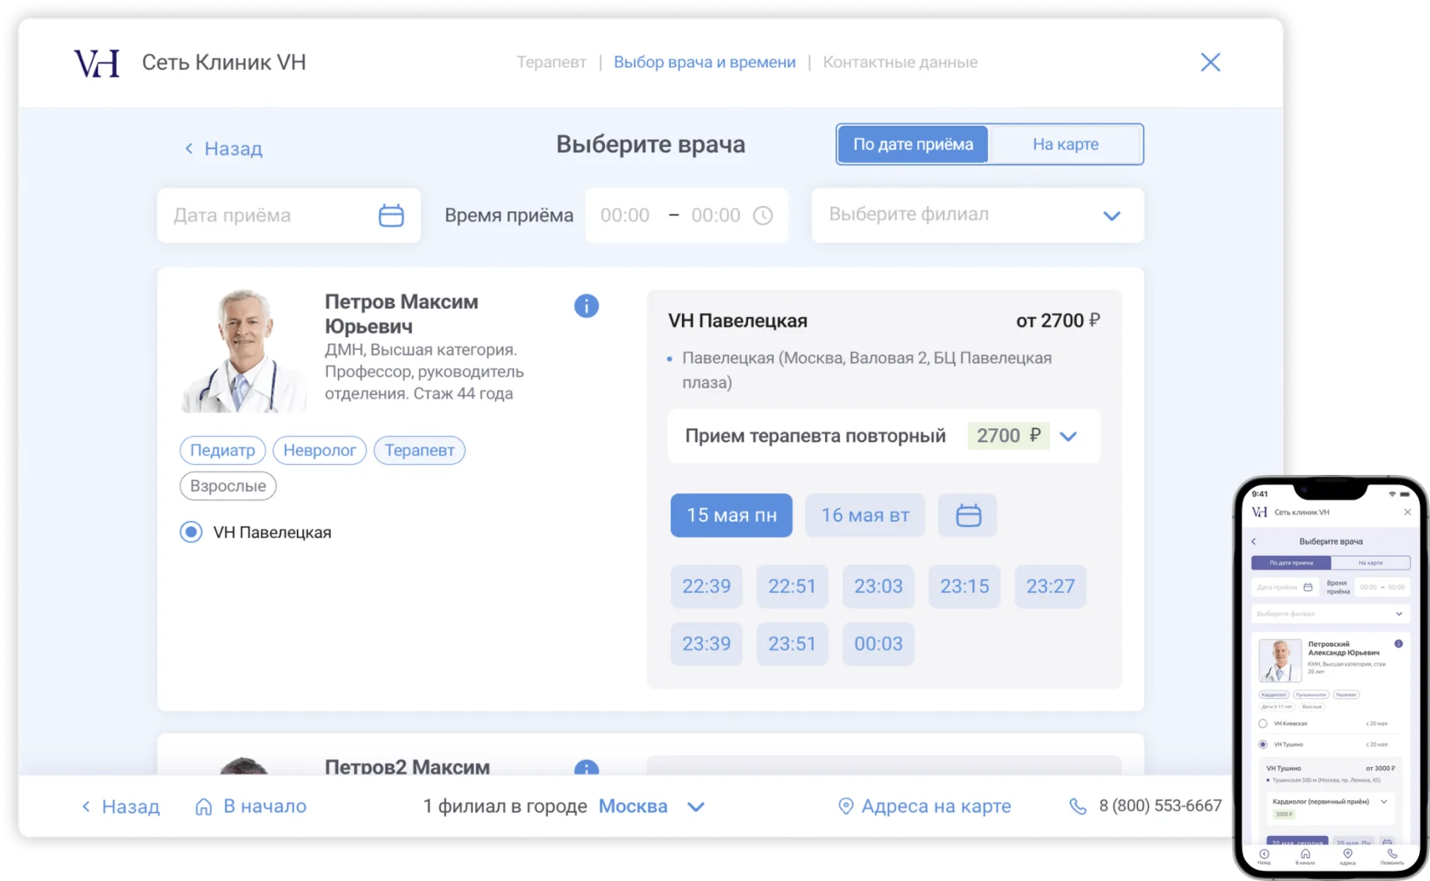Click the VH clinic logo
Image resolution: width=1430 pixels, height=881 pixels.
point(97,63)
